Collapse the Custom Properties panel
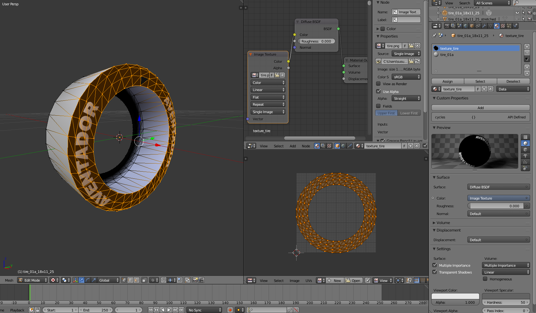 [x=434, y=98]
